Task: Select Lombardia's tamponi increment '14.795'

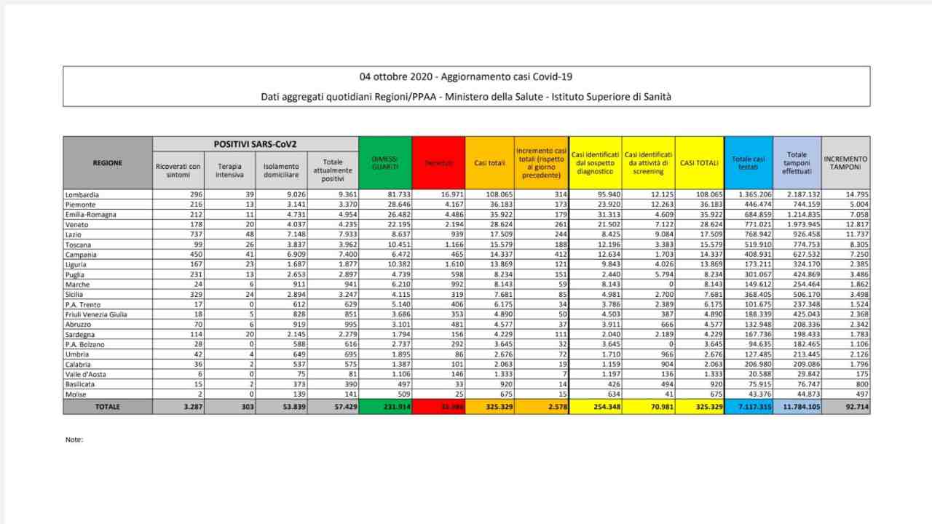Action: pos(856,195)
